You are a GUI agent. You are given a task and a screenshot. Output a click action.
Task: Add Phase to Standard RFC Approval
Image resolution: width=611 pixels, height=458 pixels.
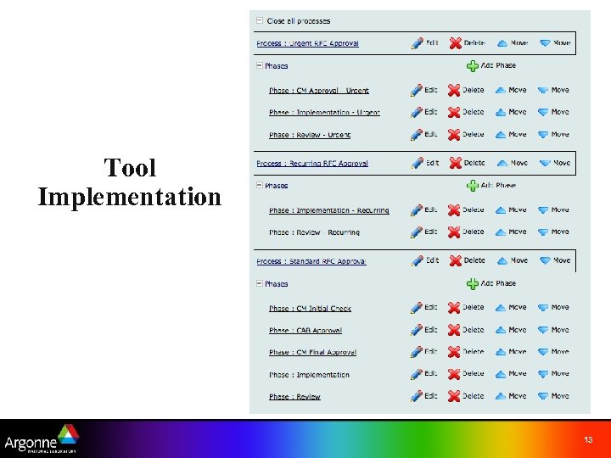pos(491,283)
